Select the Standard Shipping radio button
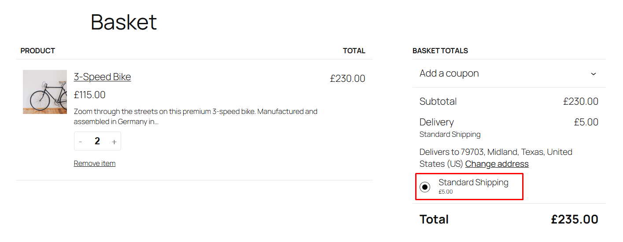 (425, 187)
